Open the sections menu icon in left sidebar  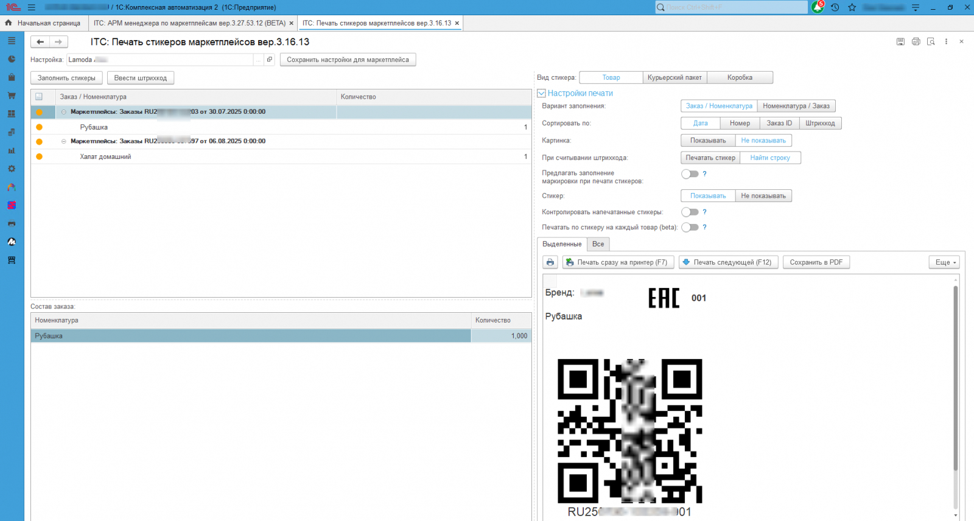tap(12, 41)
